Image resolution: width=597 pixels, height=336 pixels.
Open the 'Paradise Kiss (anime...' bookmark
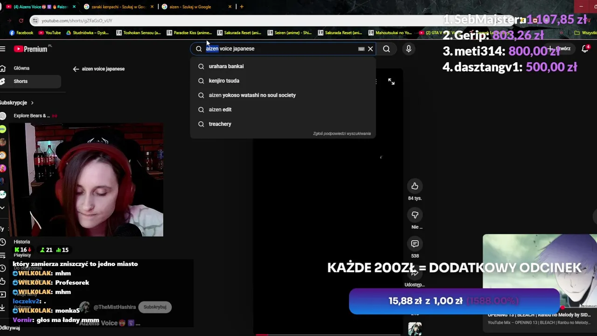tap(189, 33)
